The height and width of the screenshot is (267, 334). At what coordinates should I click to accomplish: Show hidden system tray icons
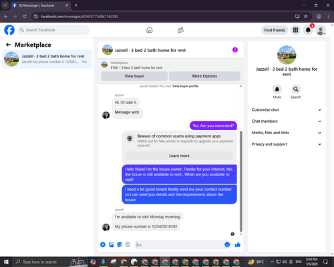(x=272, y=262)
